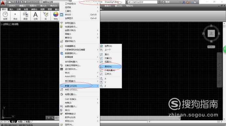Expand the CAD 标准(S) submenu
The height and width of the screenshot is (126, 226).
pos(80,99)
